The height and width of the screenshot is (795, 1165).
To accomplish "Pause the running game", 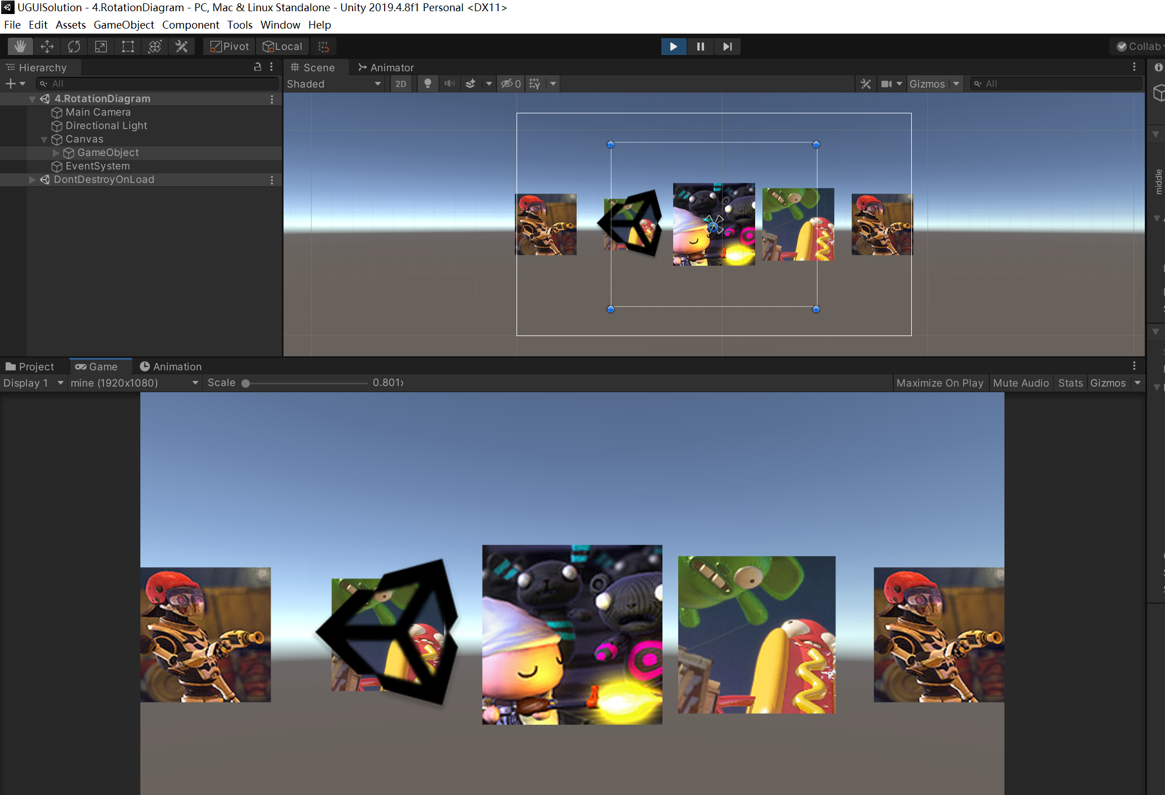I will coord(700,47).
